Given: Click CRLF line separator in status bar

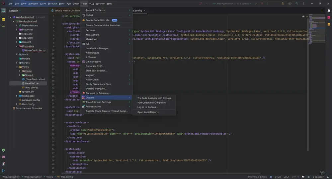Looking at the screenshot, I should point(286,177).
